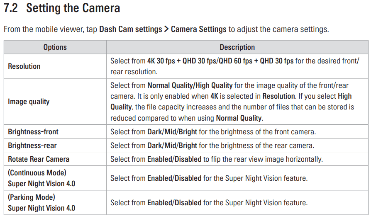Click the 'Brightness-rear' option cell
This screenshot has width=371, height=216.
(55, 146)
